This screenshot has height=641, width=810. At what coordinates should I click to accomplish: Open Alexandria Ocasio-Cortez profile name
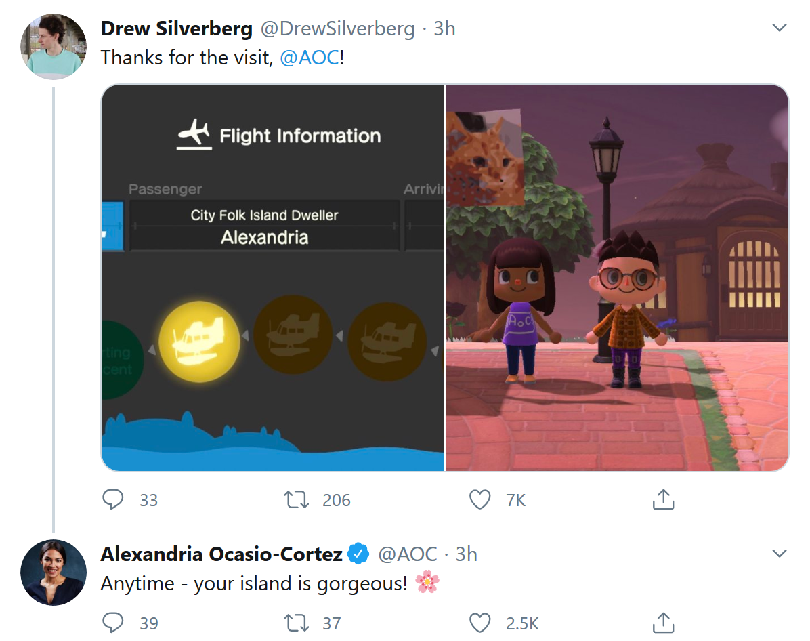(221, 554)
